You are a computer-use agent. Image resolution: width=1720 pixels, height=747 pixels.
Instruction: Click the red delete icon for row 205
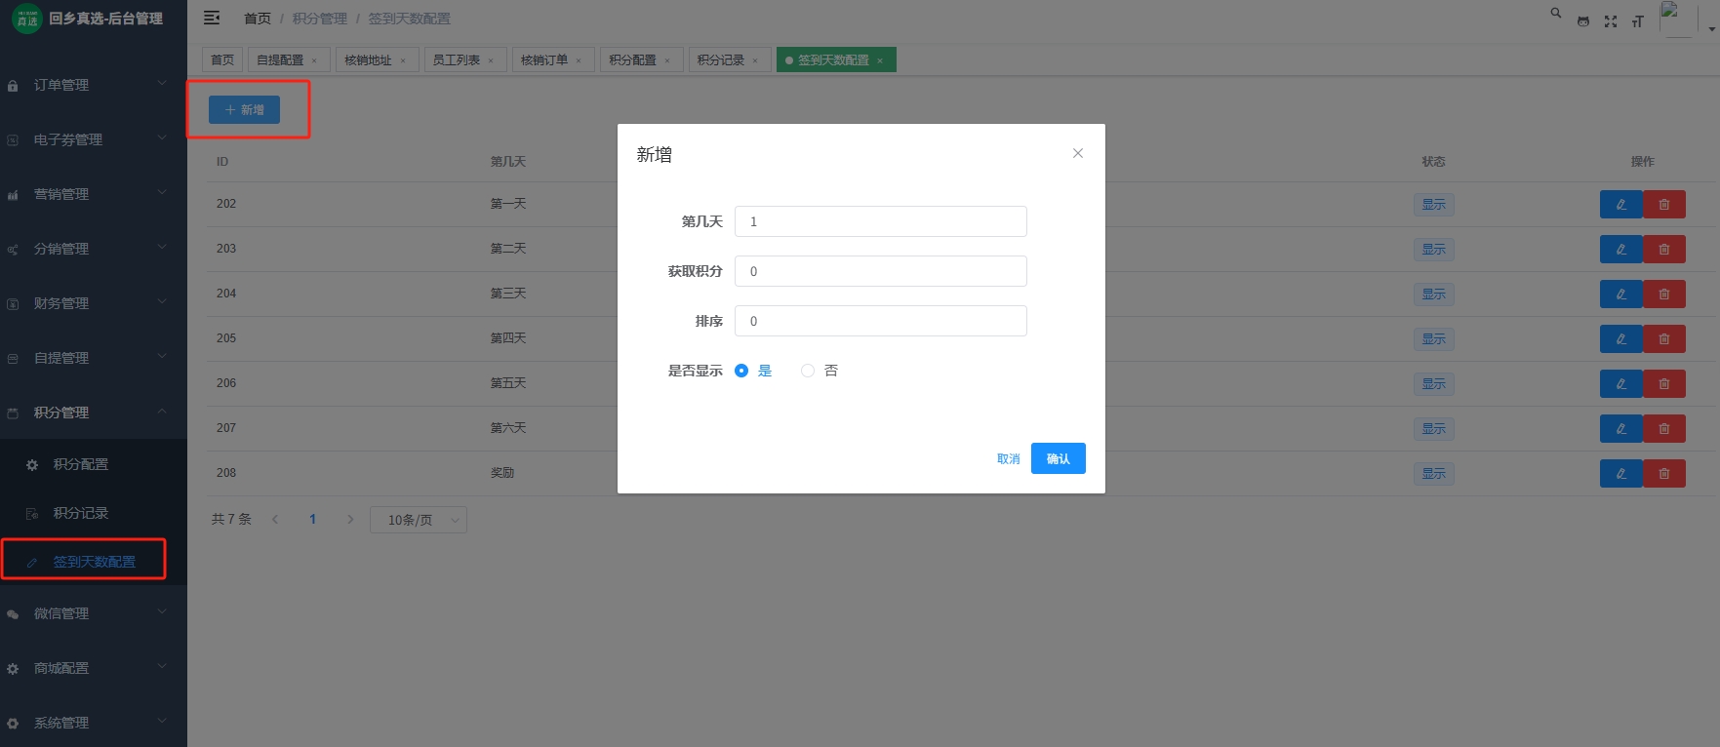click(1664, 339)
